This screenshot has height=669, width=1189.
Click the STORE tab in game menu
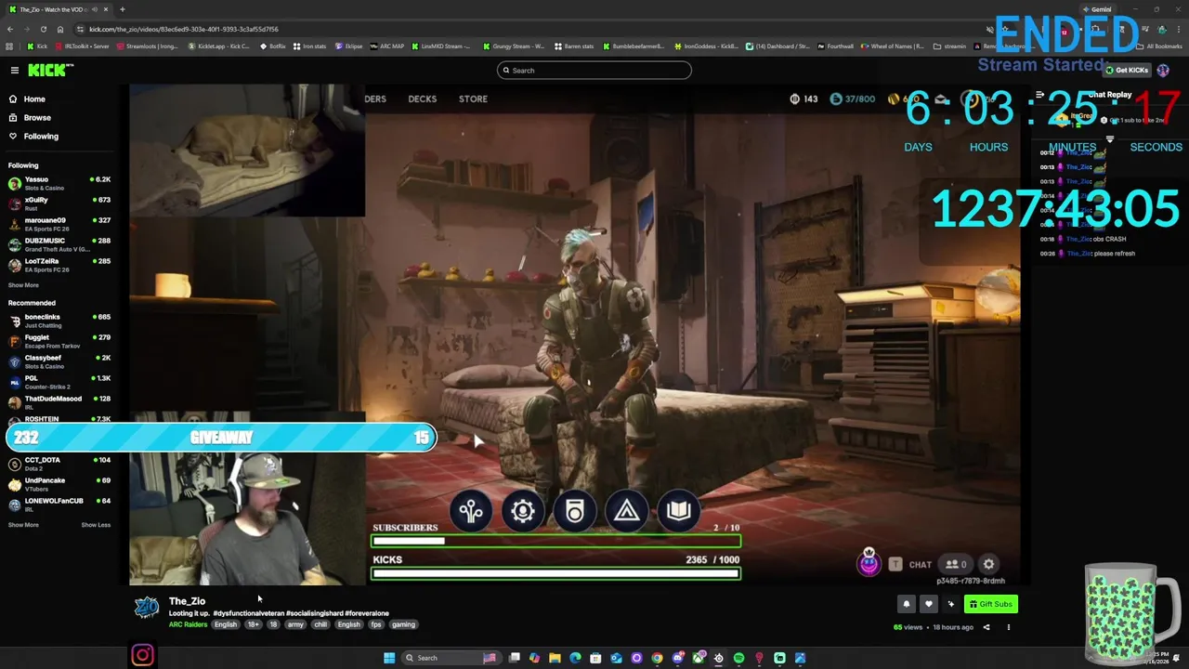pyautogui.click(x=473, y=98)
